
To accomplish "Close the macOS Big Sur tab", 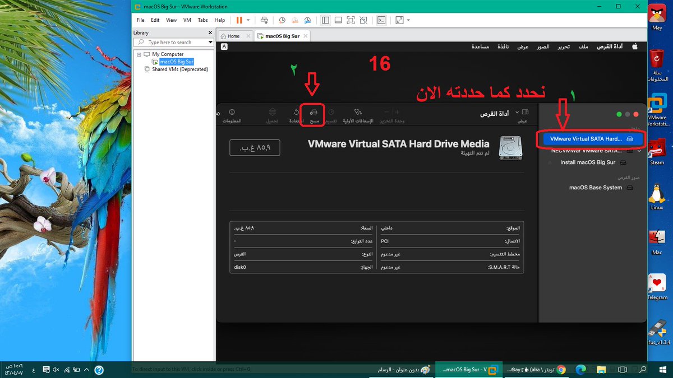I will (305, 36).
